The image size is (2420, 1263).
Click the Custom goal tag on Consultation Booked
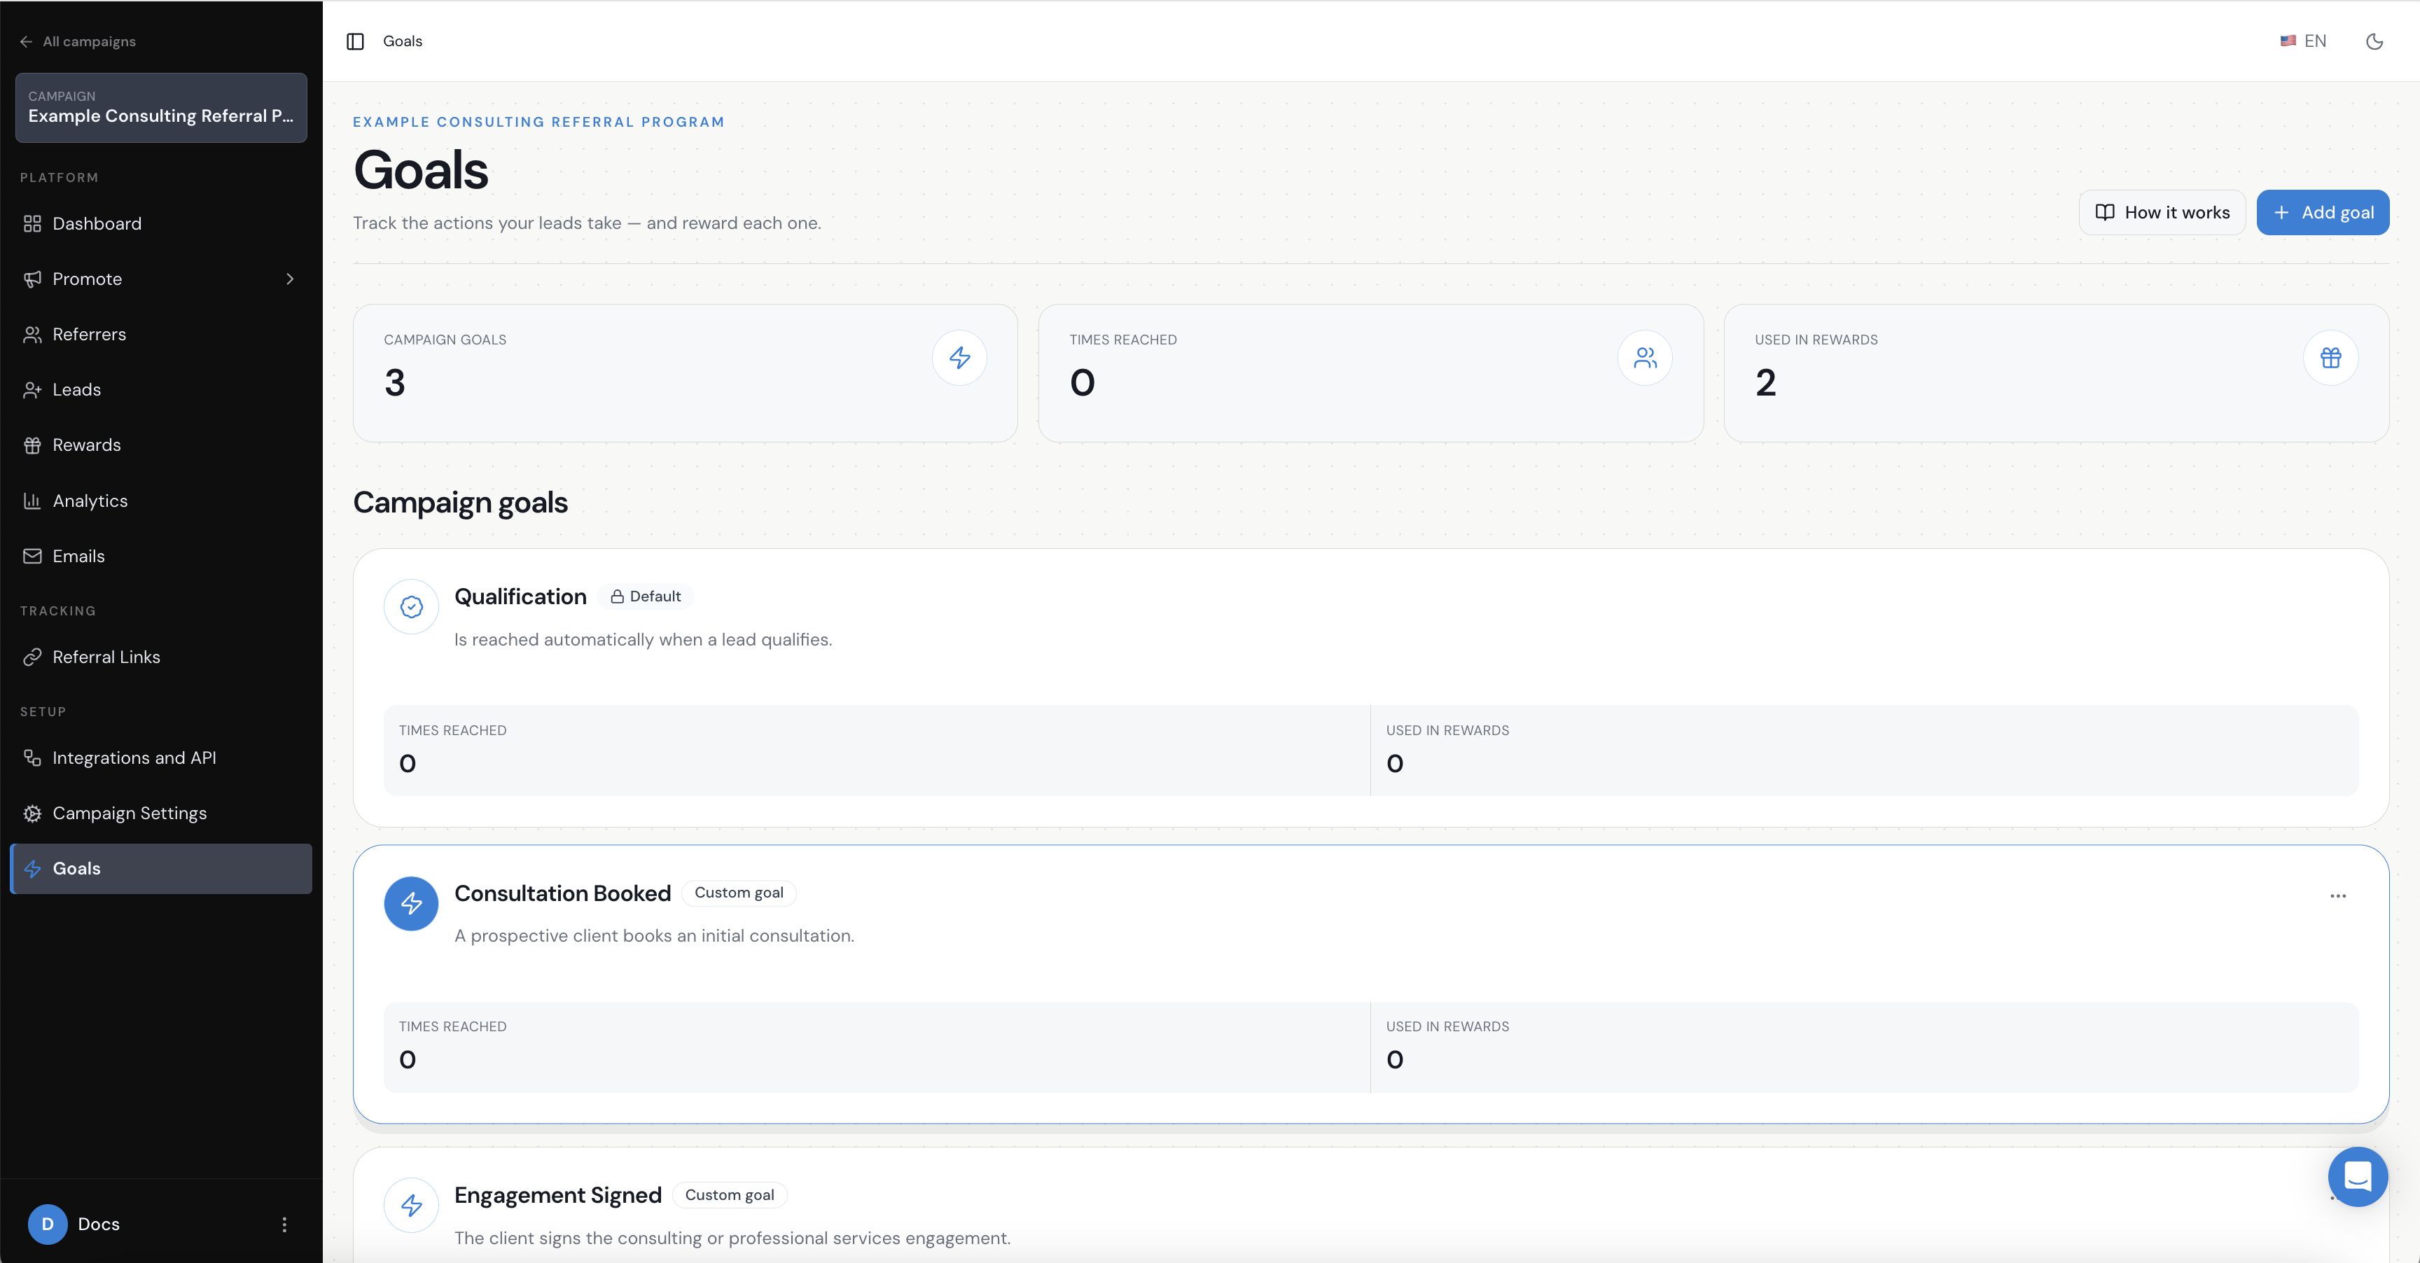739,893
